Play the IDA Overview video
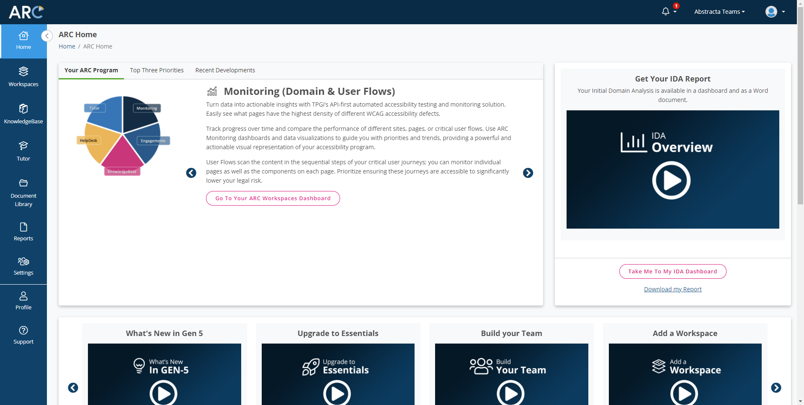Screen dimensions: 804x405 [672, 180]
